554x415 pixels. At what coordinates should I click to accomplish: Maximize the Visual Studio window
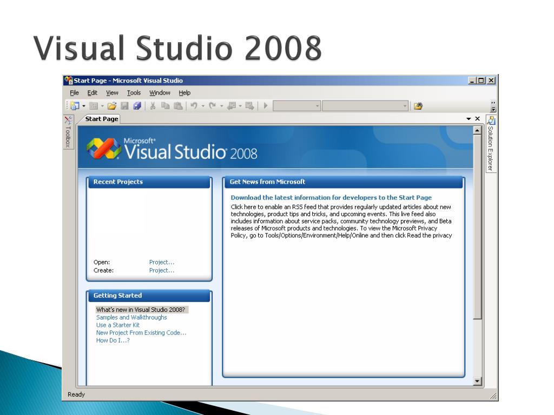tap(481, 81)
